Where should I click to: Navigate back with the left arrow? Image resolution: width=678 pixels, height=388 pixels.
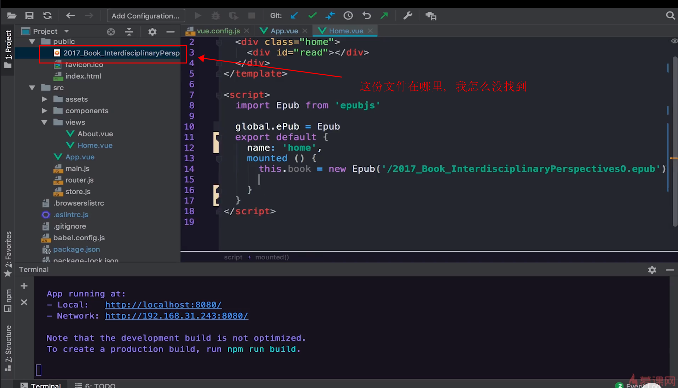[x=70, y=16]
